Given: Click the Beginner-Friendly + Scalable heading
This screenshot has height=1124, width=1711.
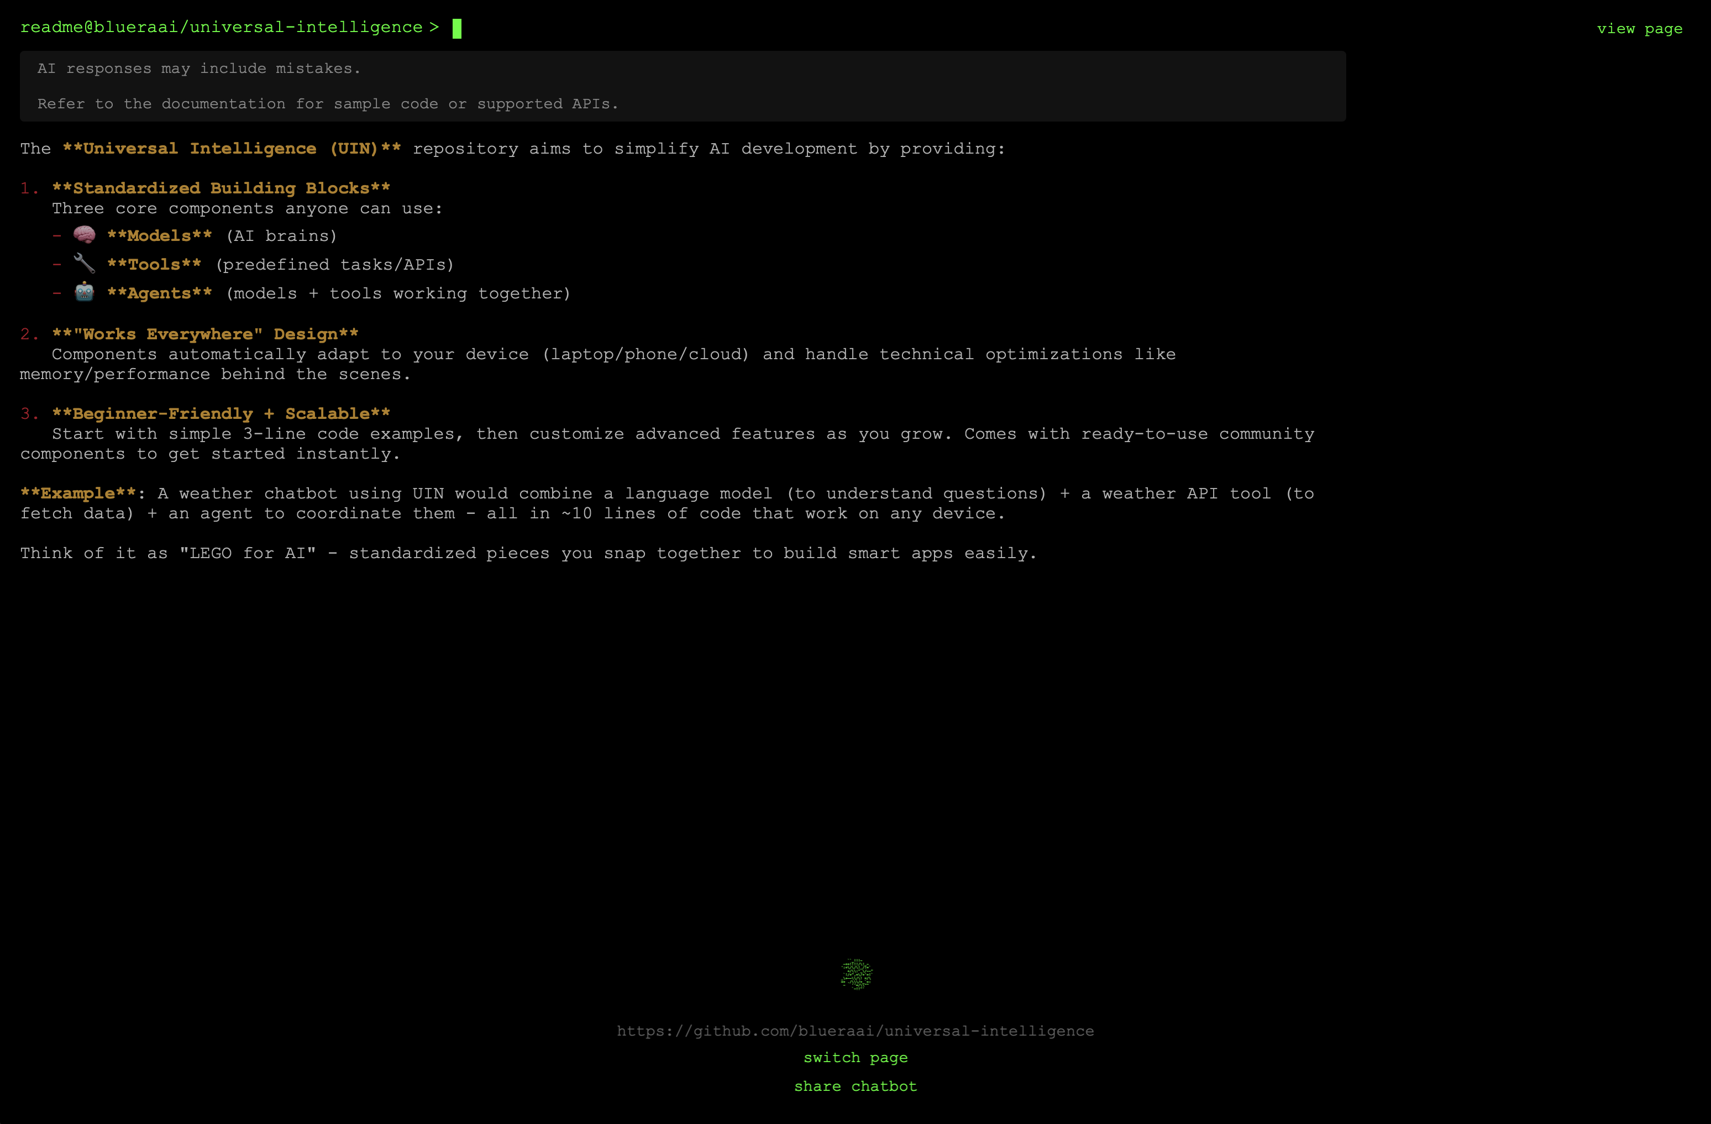Looking at the screenshot, I should coord(221,414).
